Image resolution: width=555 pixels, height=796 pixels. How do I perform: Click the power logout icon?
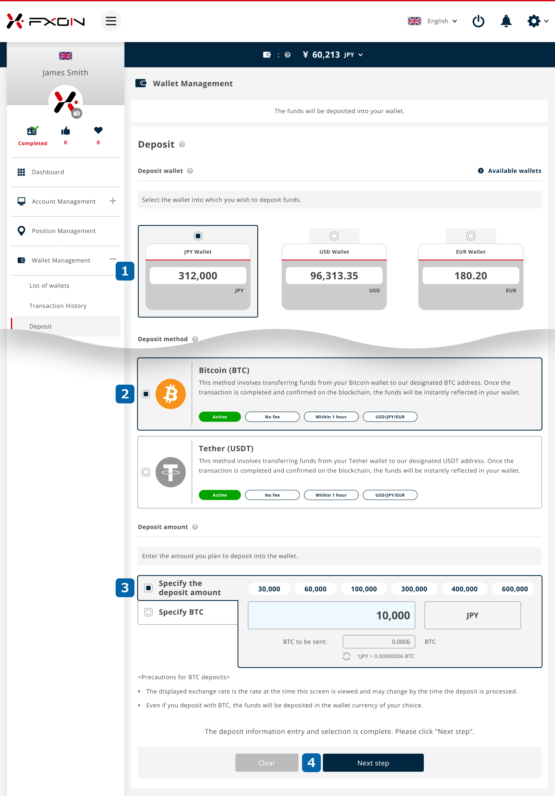(x=478, y=21)
